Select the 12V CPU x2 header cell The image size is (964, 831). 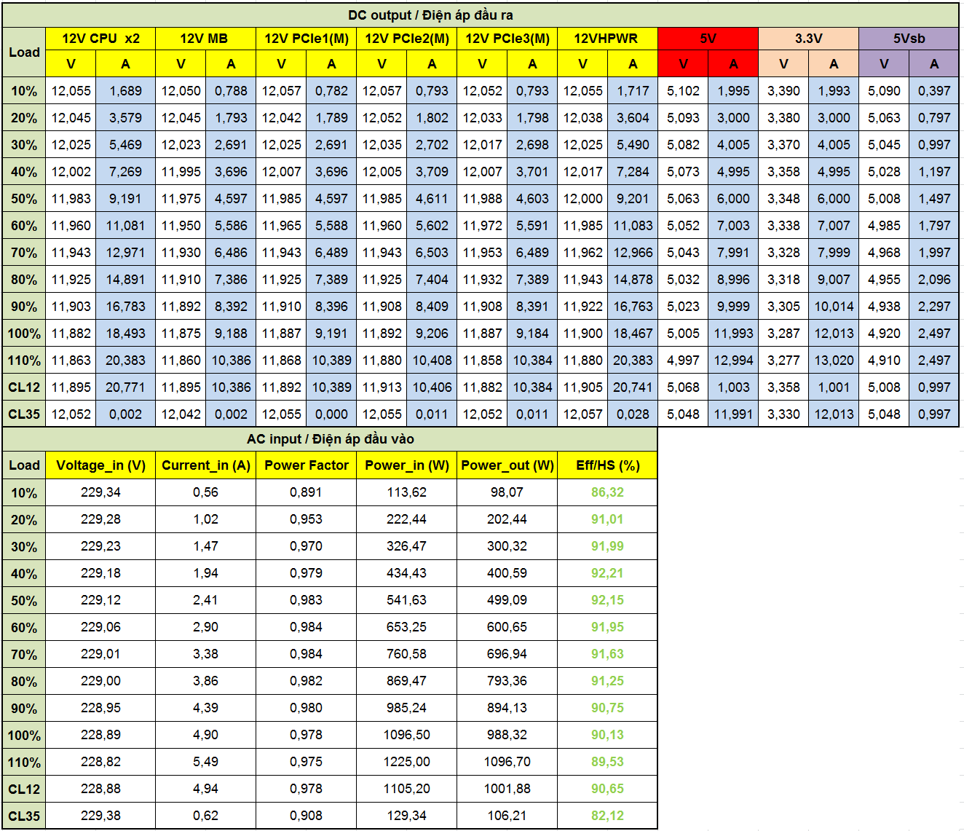[100, 39]
